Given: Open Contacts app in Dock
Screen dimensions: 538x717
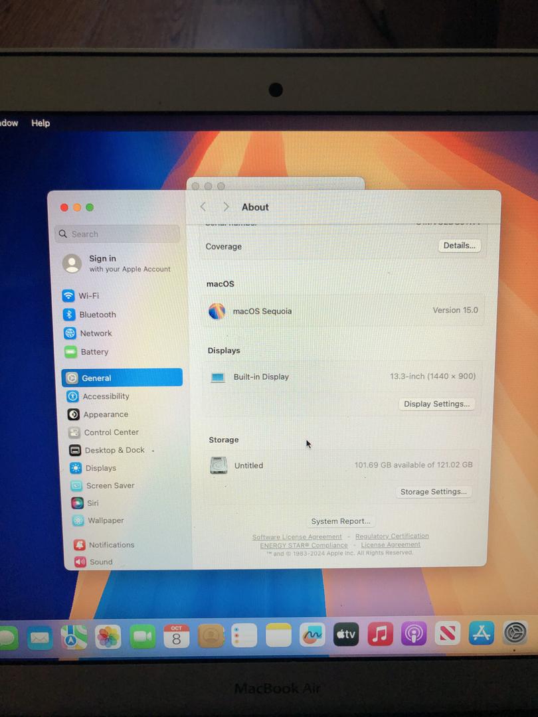Looking at the screenshot, I should click(211, 635).
